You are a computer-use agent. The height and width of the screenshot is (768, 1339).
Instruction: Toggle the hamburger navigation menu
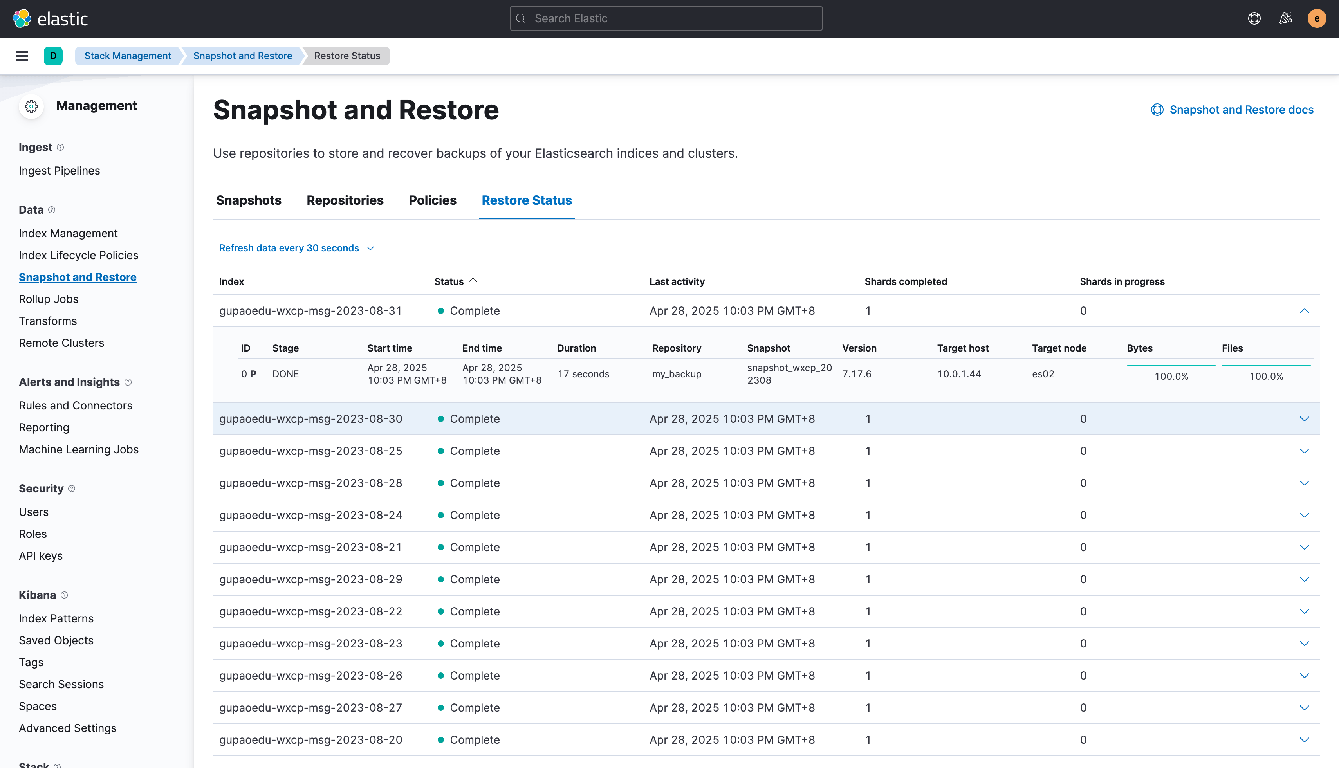click(x=22, y=56)
